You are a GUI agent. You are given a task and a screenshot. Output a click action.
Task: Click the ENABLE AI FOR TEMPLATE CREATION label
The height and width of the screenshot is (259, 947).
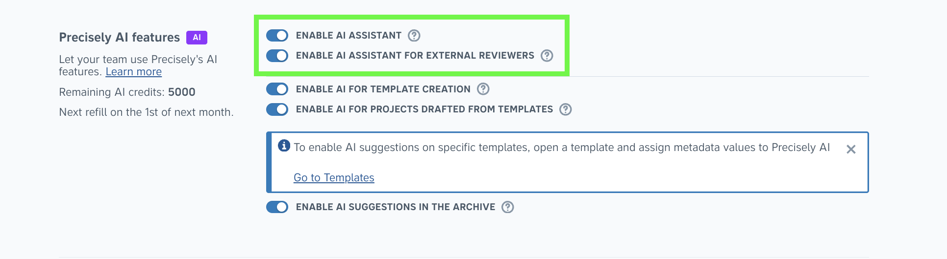pos(383,89)
